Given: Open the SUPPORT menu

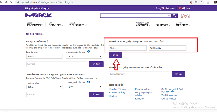Looking at the screenshot, I should 163,25.
